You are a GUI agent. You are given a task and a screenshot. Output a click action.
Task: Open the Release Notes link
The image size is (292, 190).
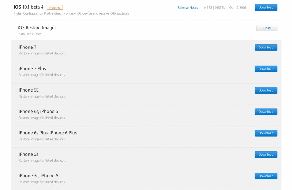(188, 8)
